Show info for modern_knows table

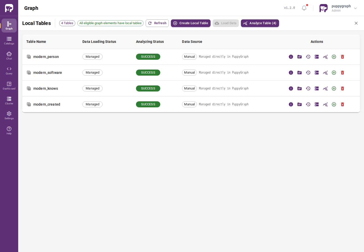tap(291, 88)
